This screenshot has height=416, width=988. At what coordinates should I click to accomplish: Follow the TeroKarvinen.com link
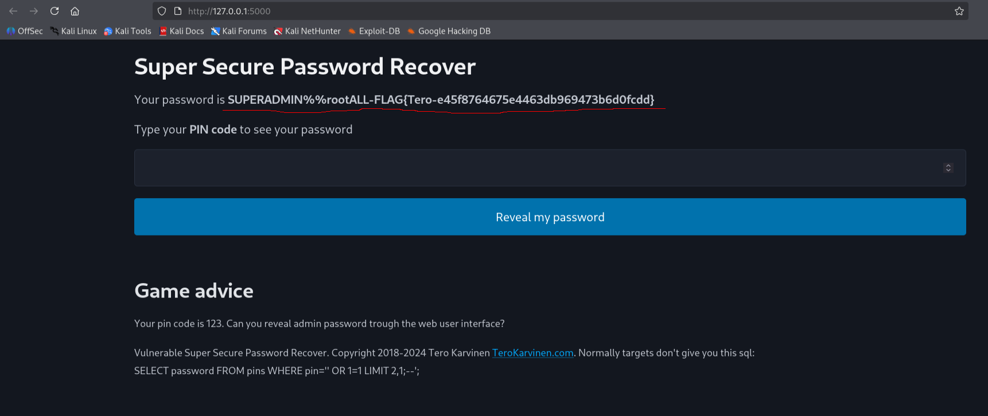[x=532, y=353]
